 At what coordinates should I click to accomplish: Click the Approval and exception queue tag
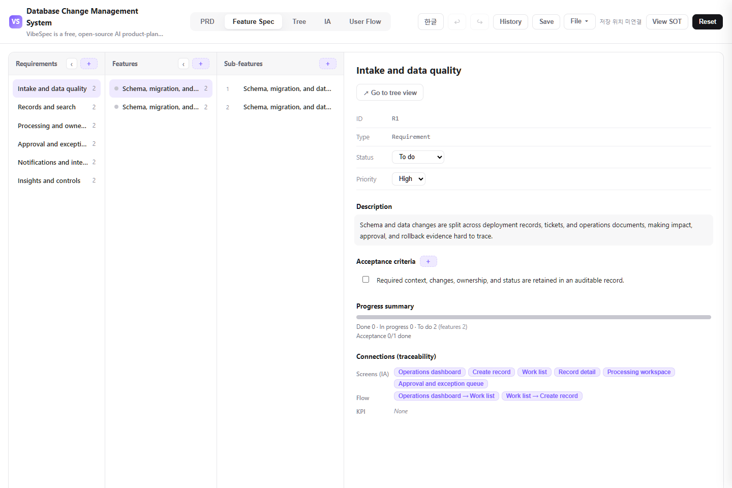point(441,384)
